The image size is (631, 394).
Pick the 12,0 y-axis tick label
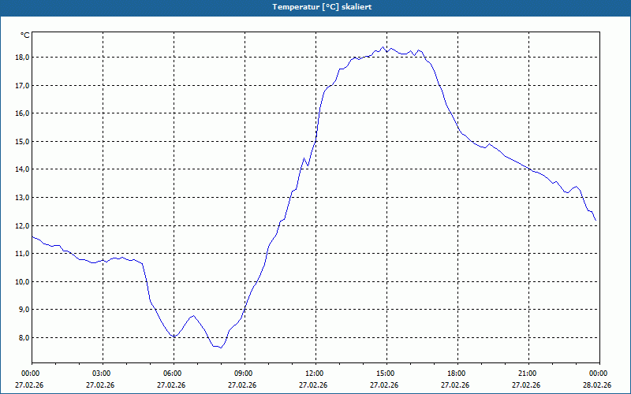[19, 226]
